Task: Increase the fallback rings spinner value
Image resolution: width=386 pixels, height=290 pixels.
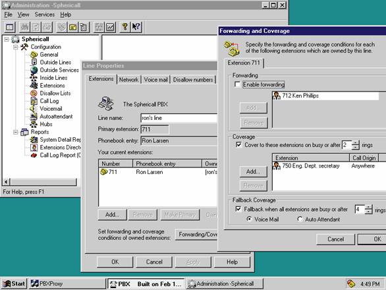Action: click(368, 207)
